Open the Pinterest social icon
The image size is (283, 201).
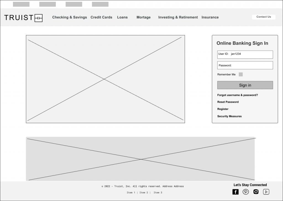coord(245,192)
